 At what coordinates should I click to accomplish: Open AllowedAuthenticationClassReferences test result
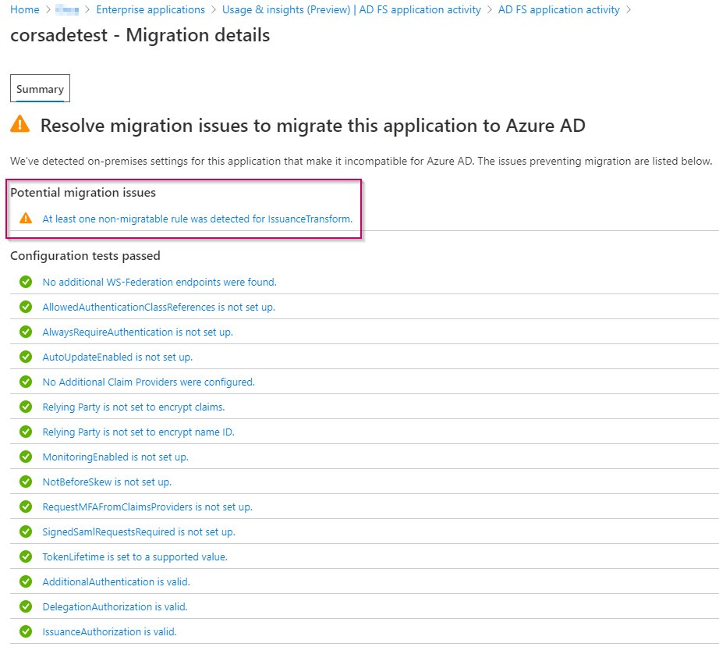(x=158, y=307)
